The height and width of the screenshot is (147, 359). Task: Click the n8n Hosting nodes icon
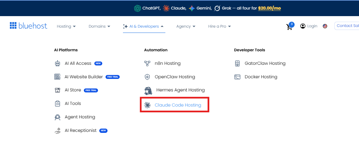point(147,63)
